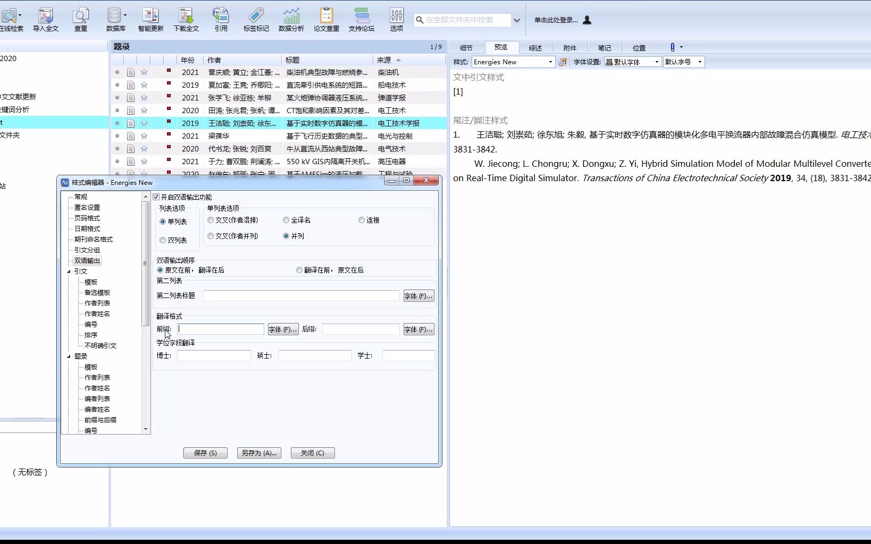Click the star icon on the 2021 柴油机 row
This screenshot has width=871, height=544.
(144, 72)
